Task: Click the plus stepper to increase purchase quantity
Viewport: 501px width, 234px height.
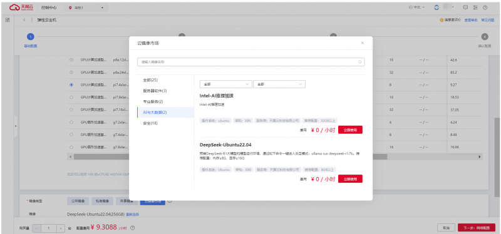Action: tap(61, 228)
